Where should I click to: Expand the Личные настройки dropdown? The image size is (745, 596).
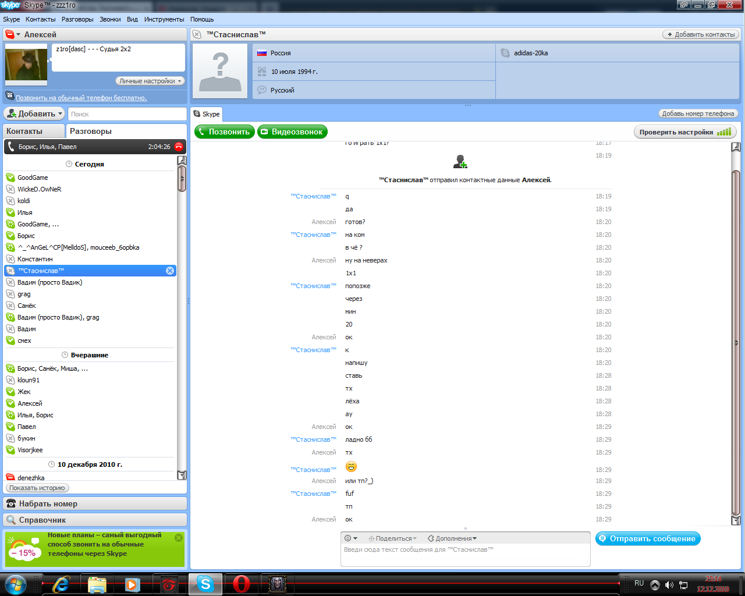pyautogui.click(x=150, y=81)
